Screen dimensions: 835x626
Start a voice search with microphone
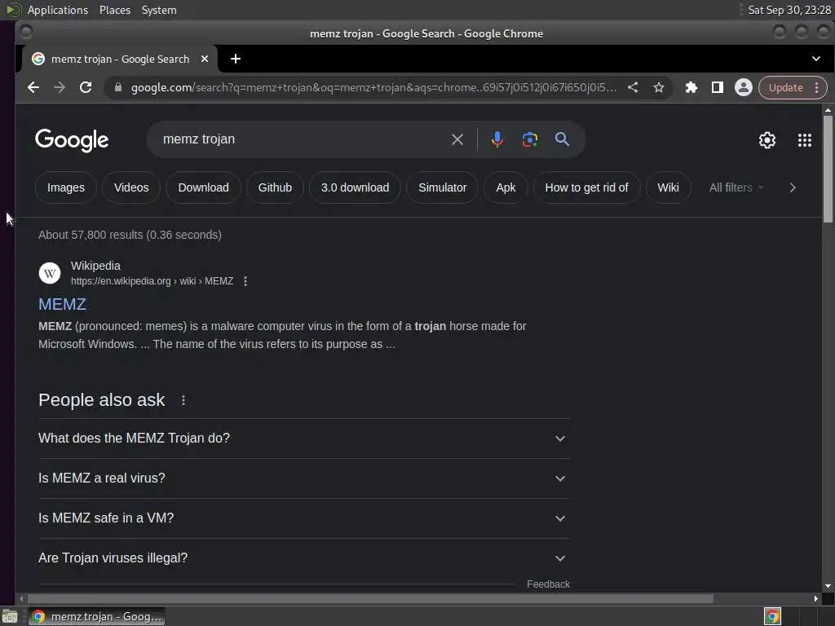point(497,139)
